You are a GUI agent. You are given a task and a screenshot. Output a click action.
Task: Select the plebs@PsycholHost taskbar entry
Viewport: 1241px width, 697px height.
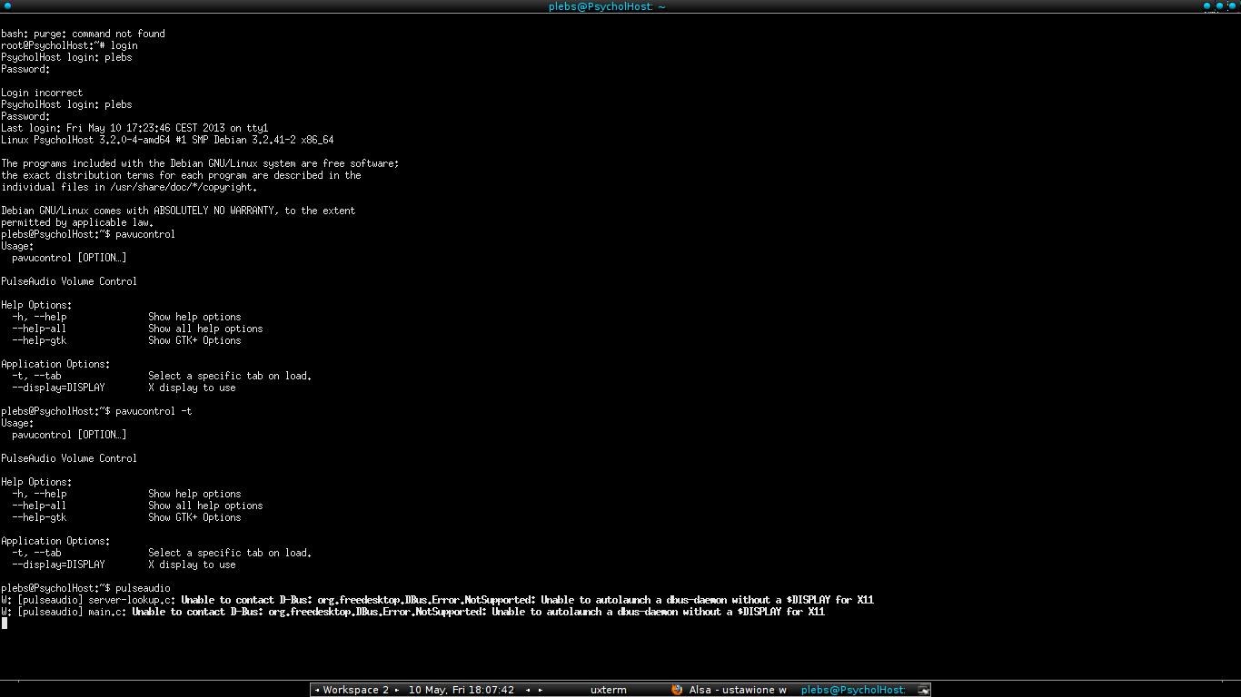[852, 690]
